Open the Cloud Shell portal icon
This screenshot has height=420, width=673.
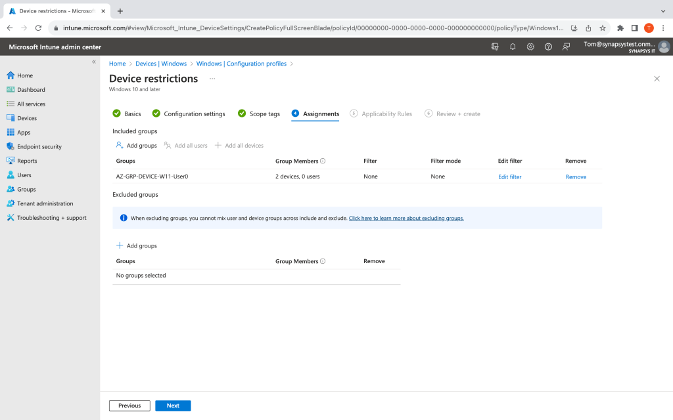(495, 47)
